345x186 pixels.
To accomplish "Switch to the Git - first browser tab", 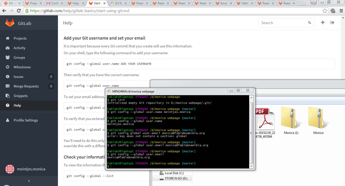I will 12,3.
